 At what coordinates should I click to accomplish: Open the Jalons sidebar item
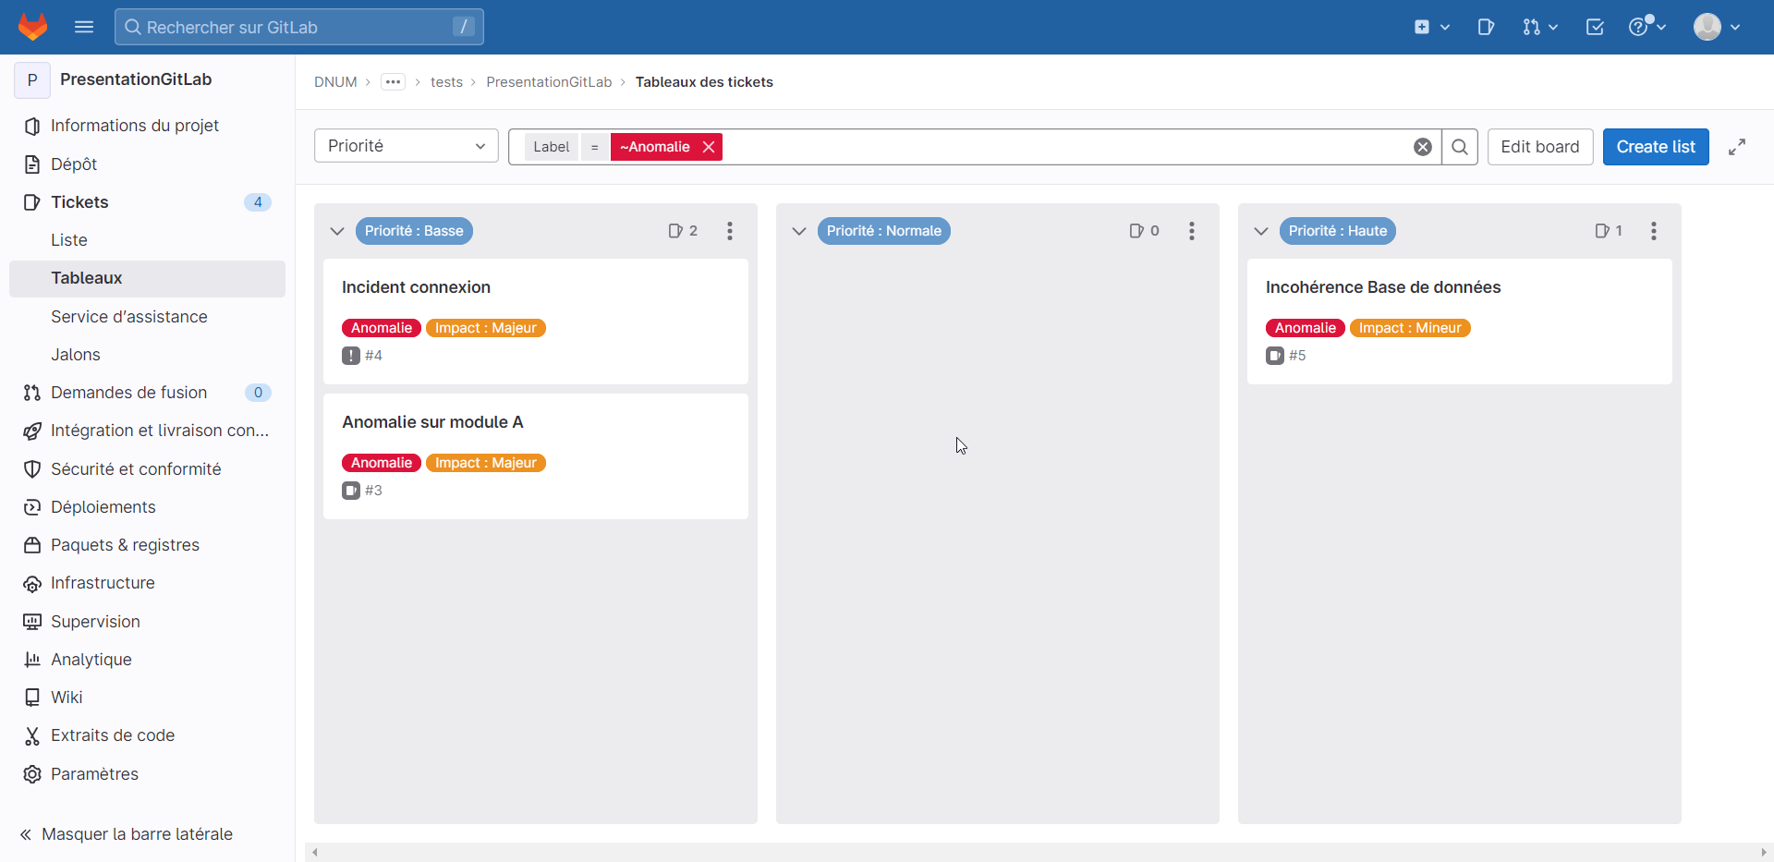[x=76, y=355]
